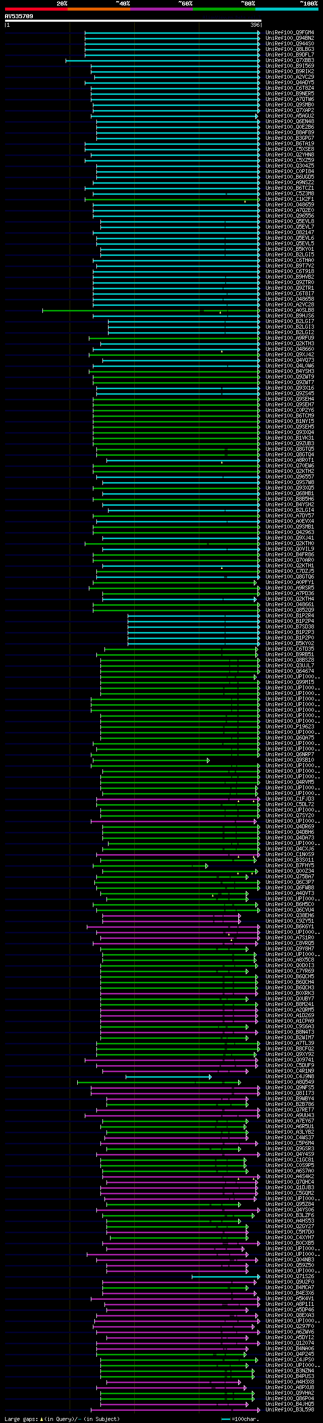Click the Large gaps legend text
This screenshot has height=1423, width=323.
pyautogui.click(x=62, y=1418)
